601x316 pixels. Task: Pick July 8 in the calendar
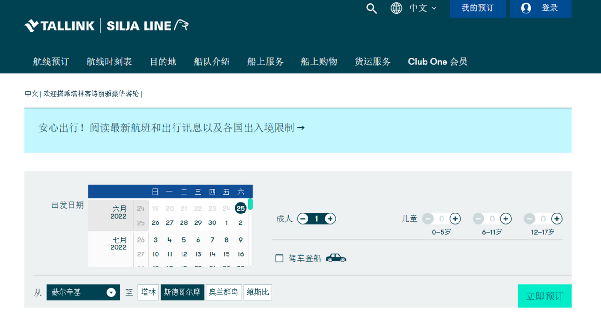click(226, 240)
